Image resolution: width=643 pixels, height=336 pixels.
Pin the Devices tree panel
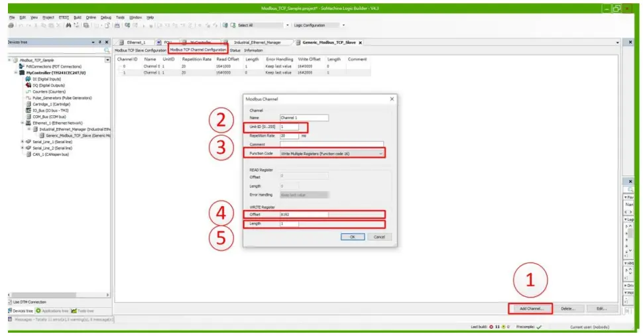(99, 42)
